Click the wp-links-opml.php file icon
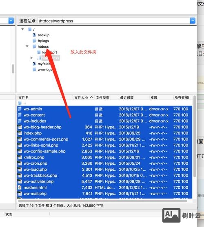204x227 pixels. coord(20,145)
